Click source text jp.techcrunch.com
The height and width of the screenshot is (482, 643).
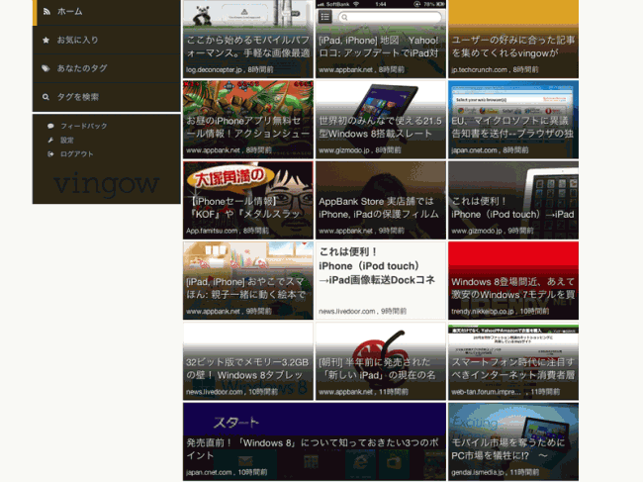(x=479, y=69)
